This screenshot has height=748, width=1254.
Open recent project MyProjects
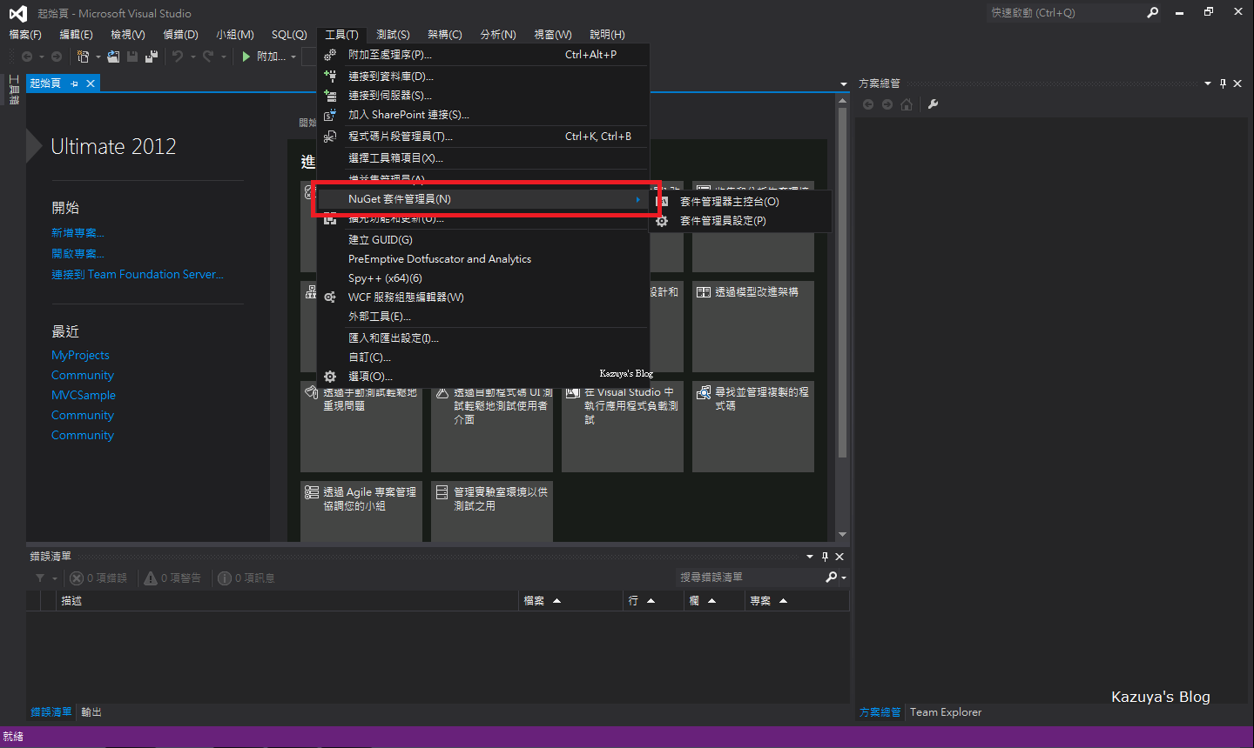coord(80,356)
